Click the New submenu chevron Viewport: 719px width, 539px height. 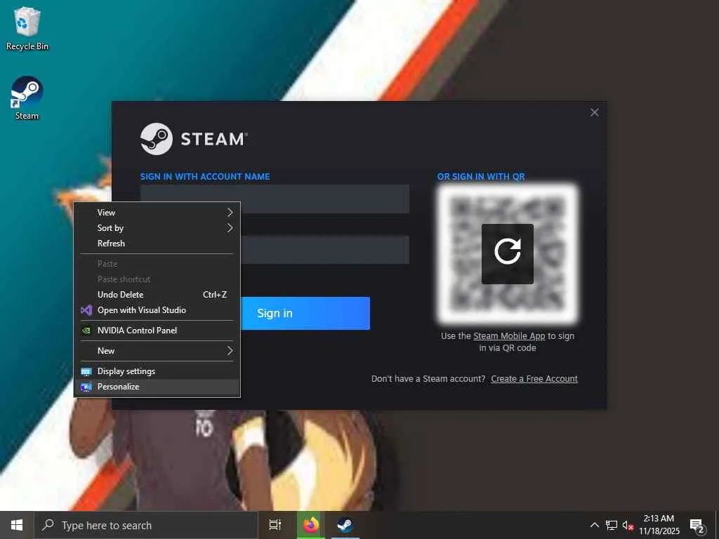click(x=230, y=351)
